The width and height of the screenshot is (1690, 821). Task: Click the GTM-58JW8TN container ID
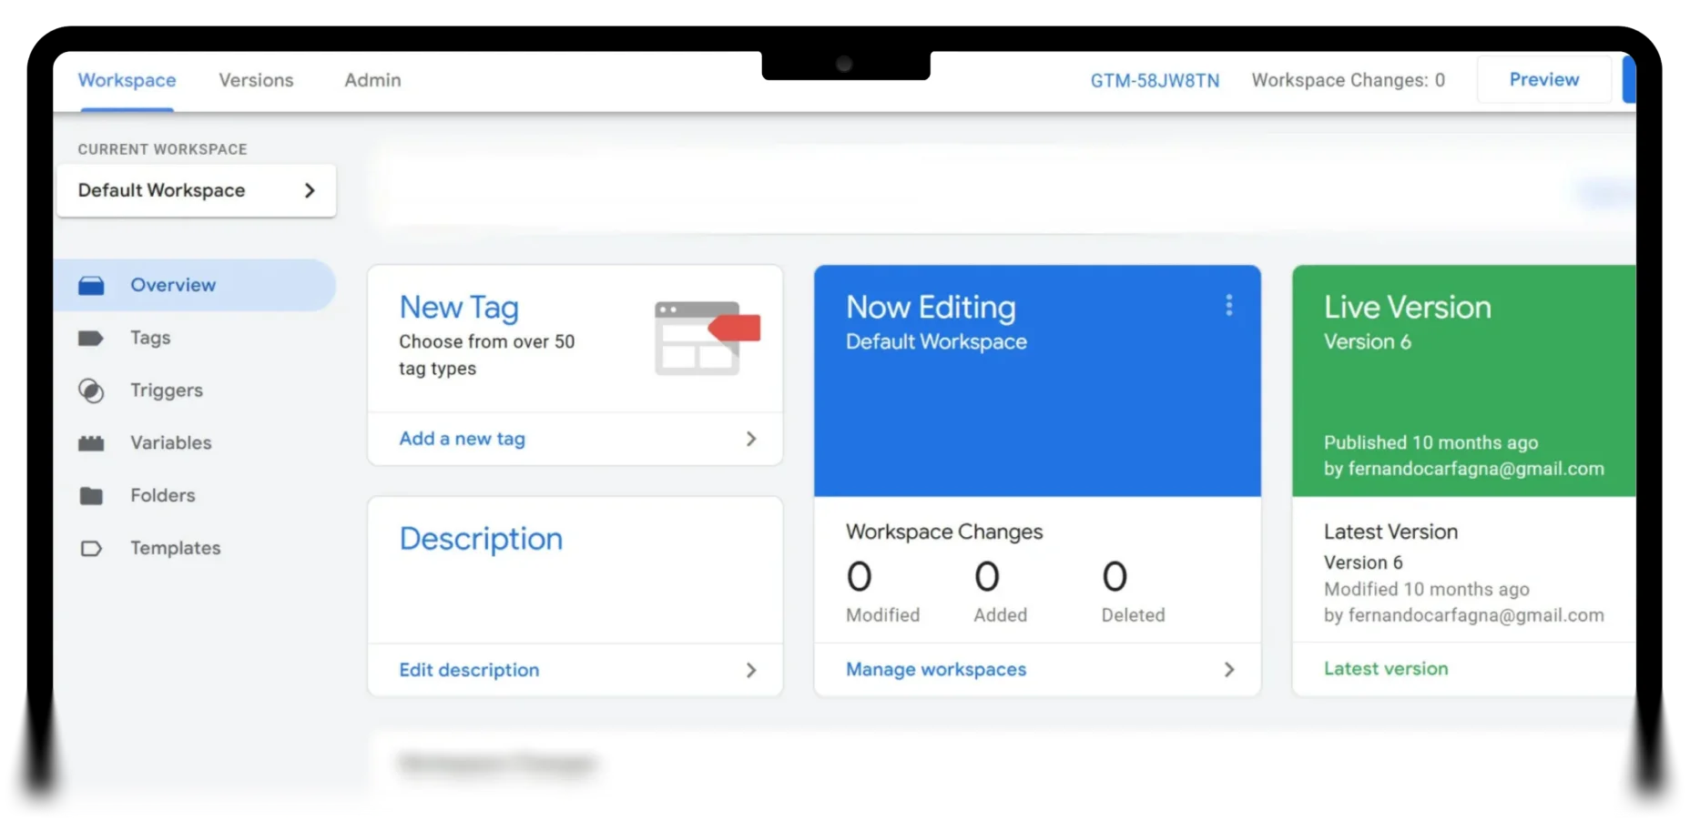[1154, 81]
